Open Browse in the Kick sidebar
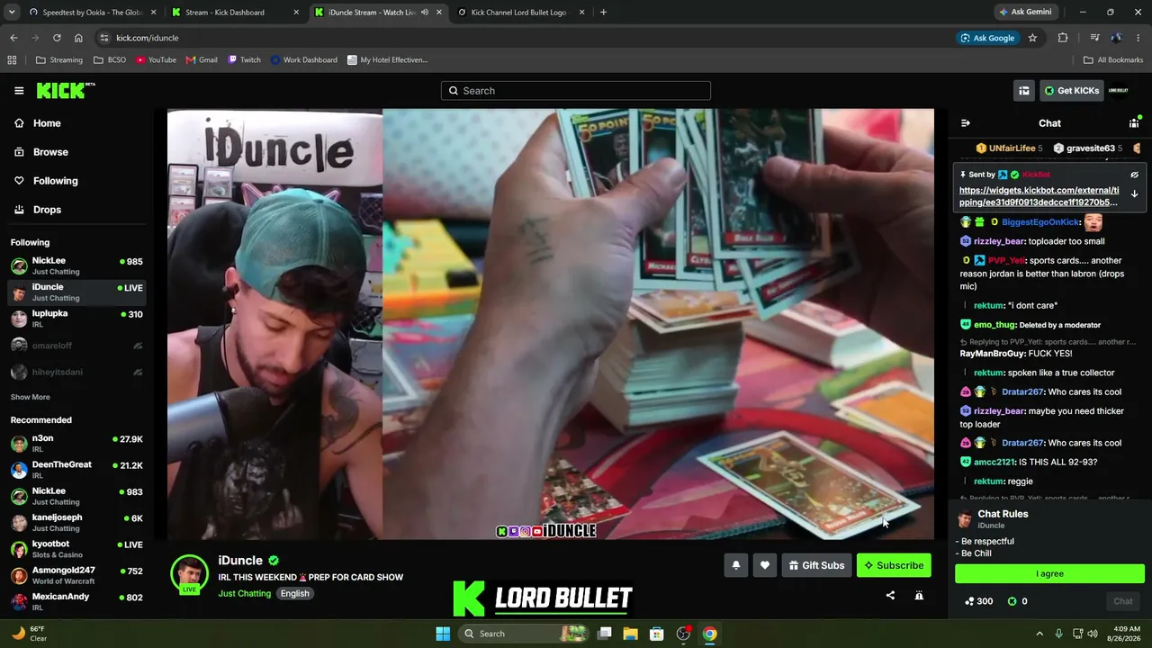The image size is (1152, 648). click(77, 152)
